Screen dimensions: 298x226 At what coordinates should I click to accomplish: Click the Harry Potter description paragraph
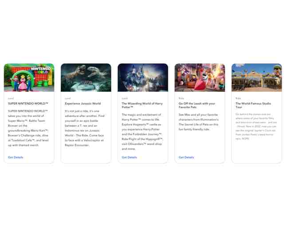[x=142, y=132]
